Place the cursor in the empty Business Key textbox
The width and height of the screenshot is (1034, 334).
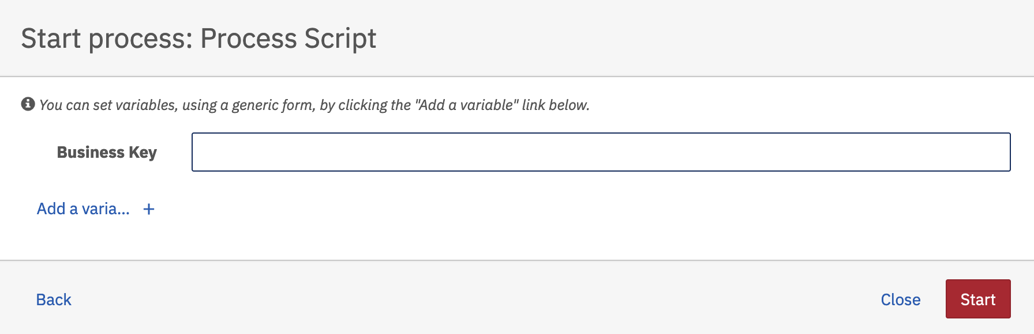(x=601, y=152)
